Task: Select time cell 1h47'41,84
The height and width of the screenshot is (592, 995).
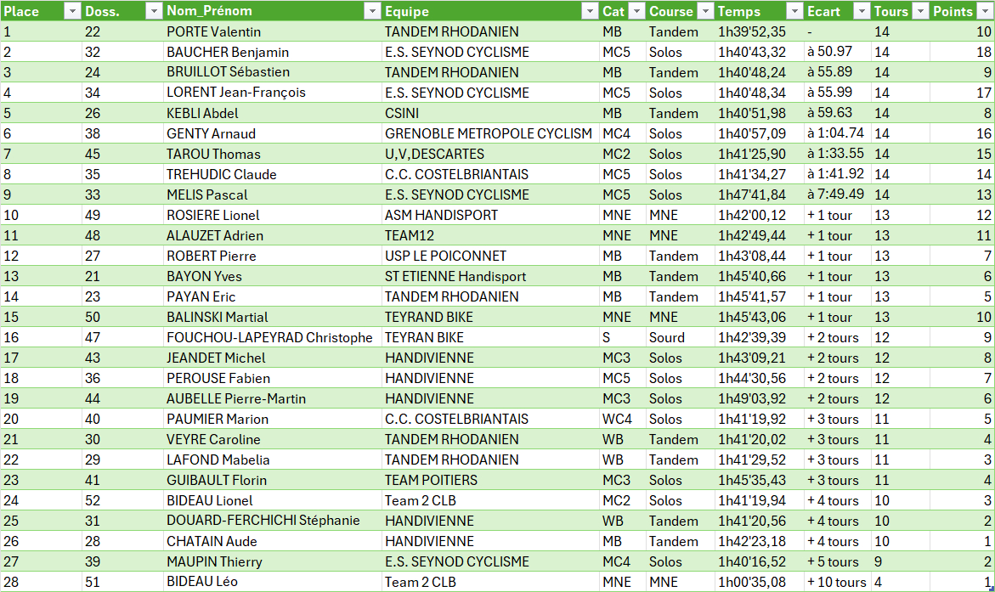Action: (759, 195)
